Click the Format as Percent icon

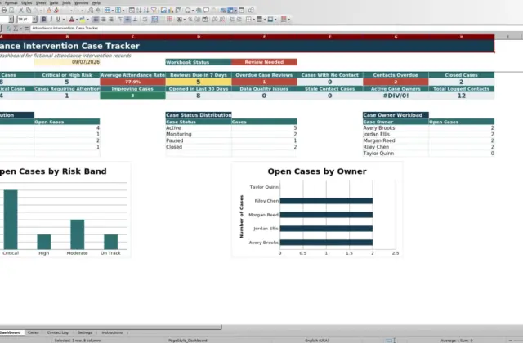click(x=190, y=20)
